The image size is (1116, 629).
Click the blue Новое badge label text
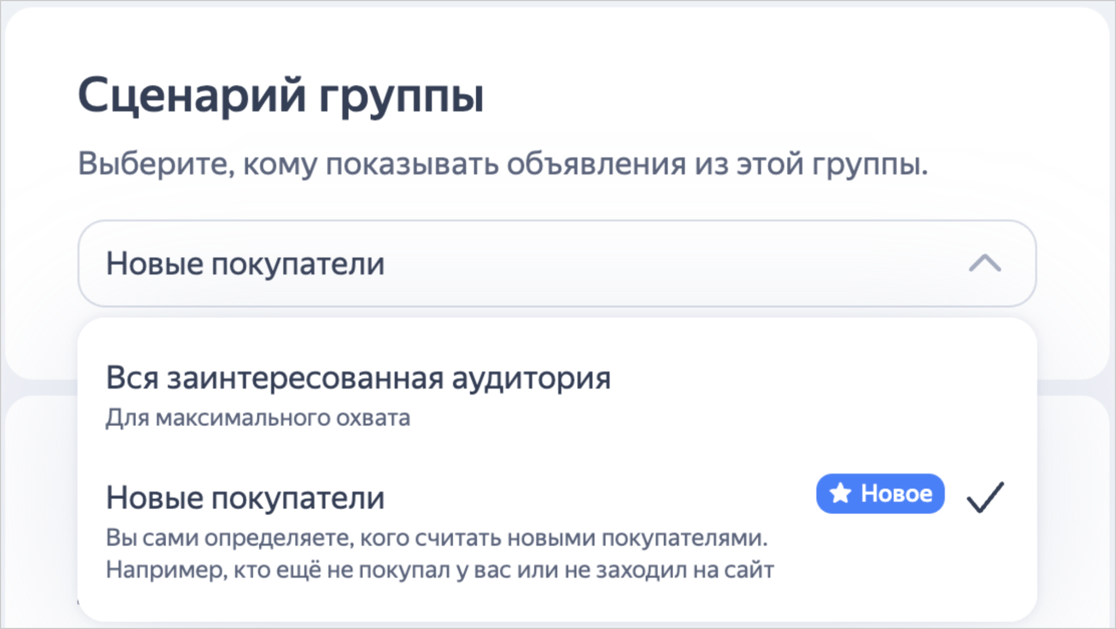[x=896, y=493]
